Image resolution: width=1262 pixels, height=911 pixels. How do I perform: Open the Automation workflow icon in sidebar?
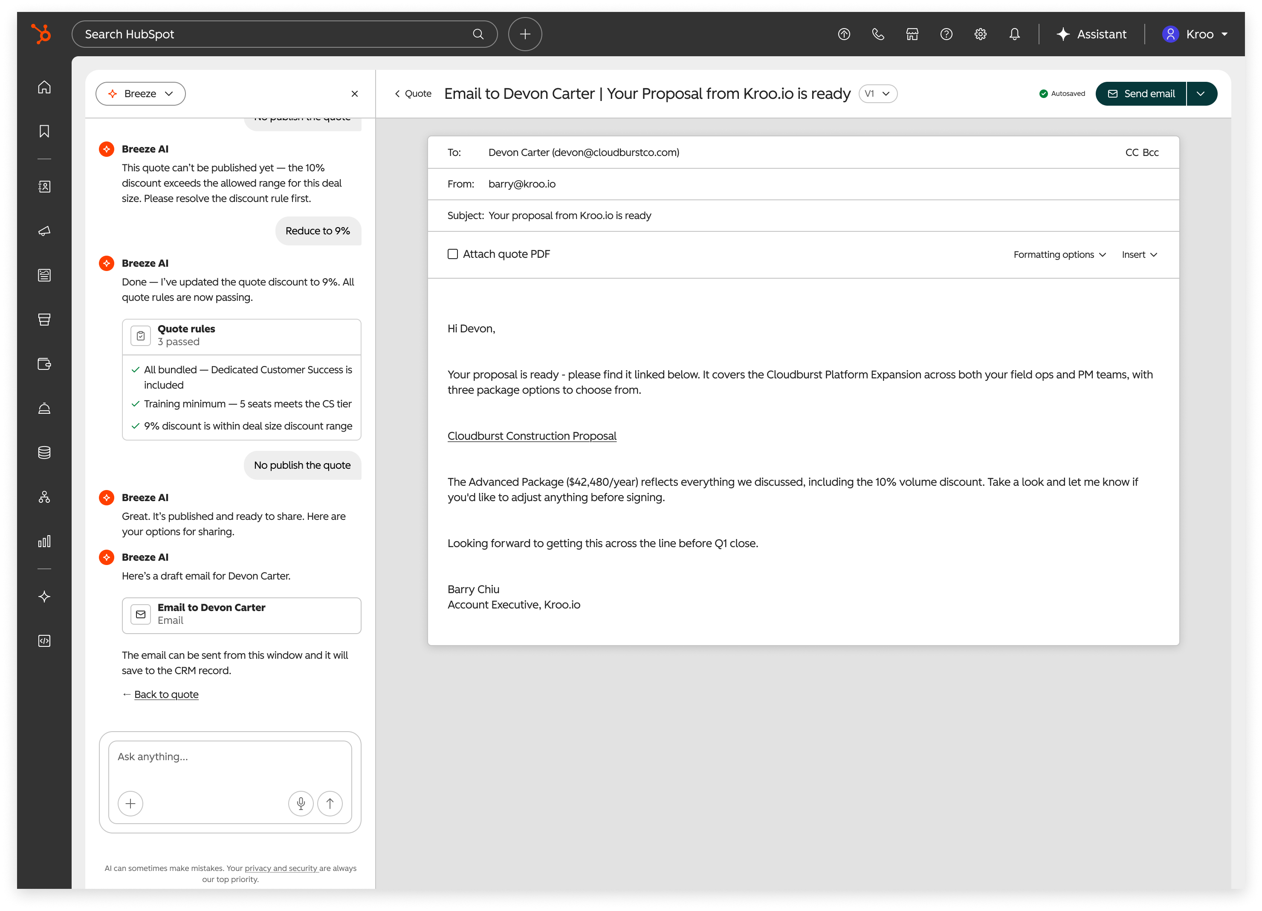[44, 497]
